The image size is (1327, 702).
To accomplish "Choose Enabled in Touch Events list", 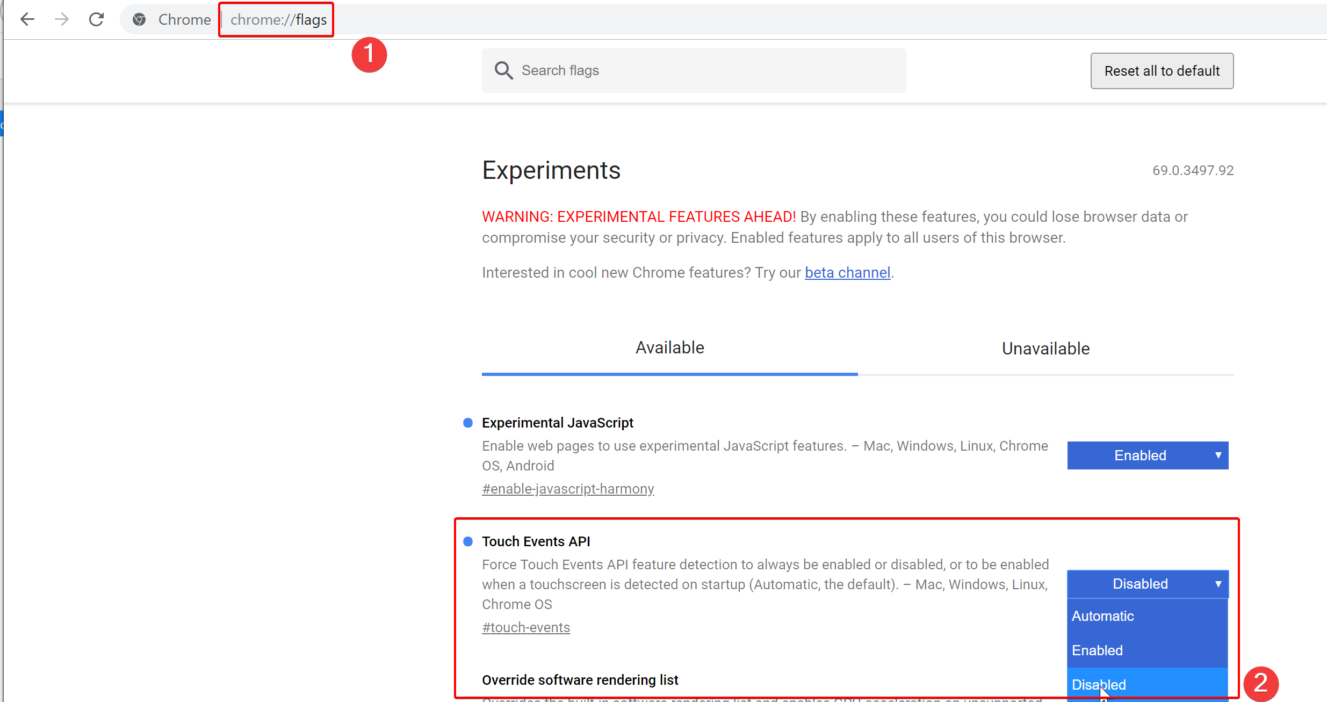I will point(1098,650).
